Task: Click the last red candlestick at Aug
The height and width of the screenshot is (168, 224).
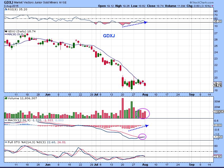Action: tap(145, 84)
